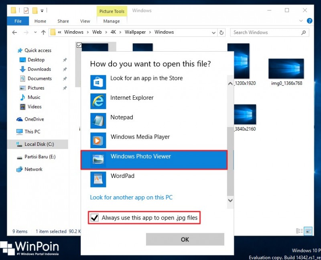Image resolution: width=321 pixels, height=260 pixels.
Task: Open Downloads in the navigation pane
Action: (x=39, y=69)
